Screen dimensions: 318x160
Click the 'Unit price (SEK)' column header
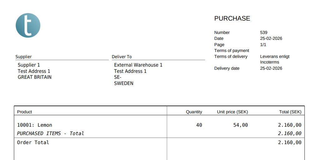[x=232, y=112]
